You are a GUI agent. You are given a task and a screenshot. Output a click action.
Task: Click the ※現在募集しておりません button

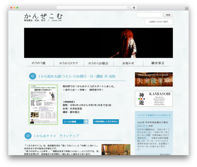(x=106, y=122)
